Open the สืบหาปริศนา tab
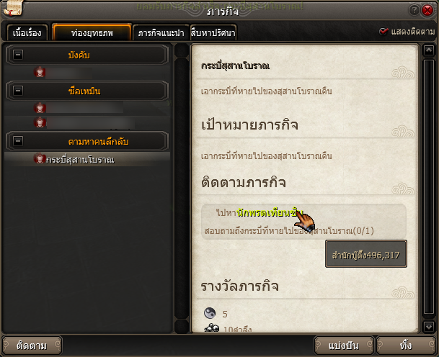Image resolution: width=439 pixels, height=357 pixels. pyautogui.click(x=213, y=32)
